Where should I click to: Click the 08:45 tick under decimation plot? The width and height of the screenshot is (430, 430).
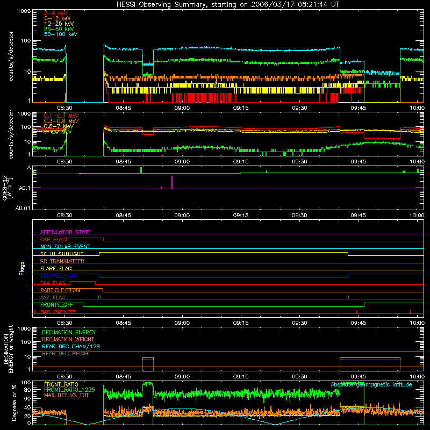pyautogui.click(x=124, y=377)
